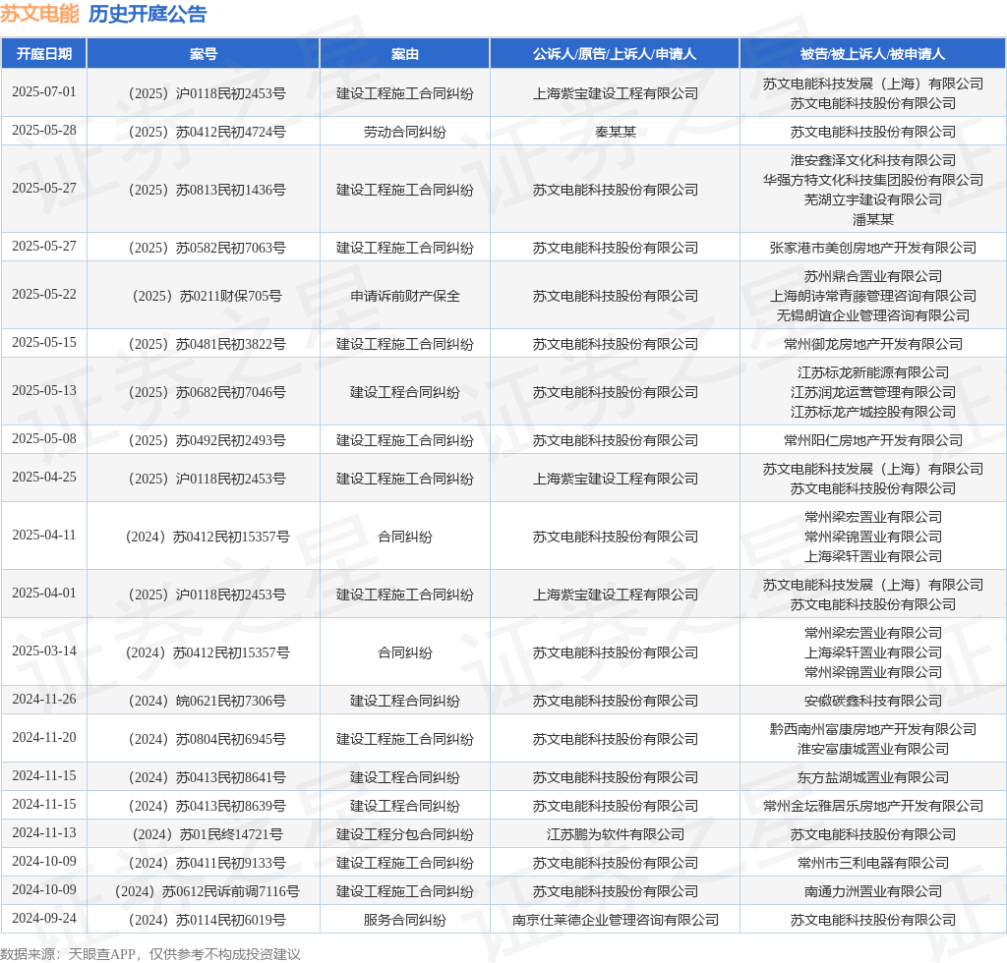Viewport: 1007px width, 963px height.
Task: Click defendant 东方盐湖城置业有限公司
Action: click(x=873, y=777)
